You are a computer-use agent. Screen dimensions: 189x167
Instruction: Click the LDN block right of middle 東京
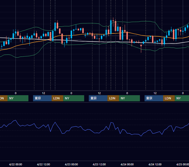point(113,98)
